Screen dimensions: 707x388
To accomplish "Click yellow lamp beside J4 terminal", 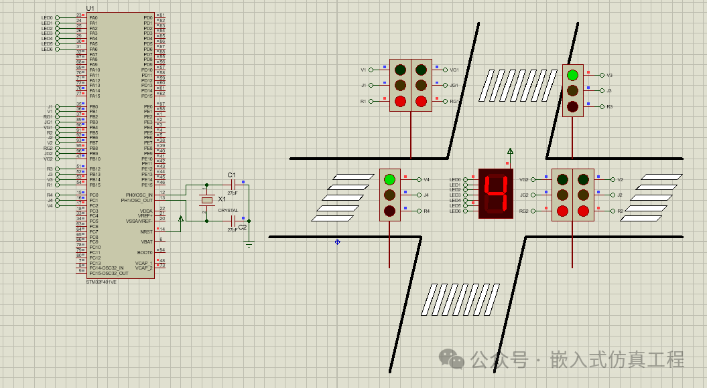I will pyautogui.click(x=389, y=195).
